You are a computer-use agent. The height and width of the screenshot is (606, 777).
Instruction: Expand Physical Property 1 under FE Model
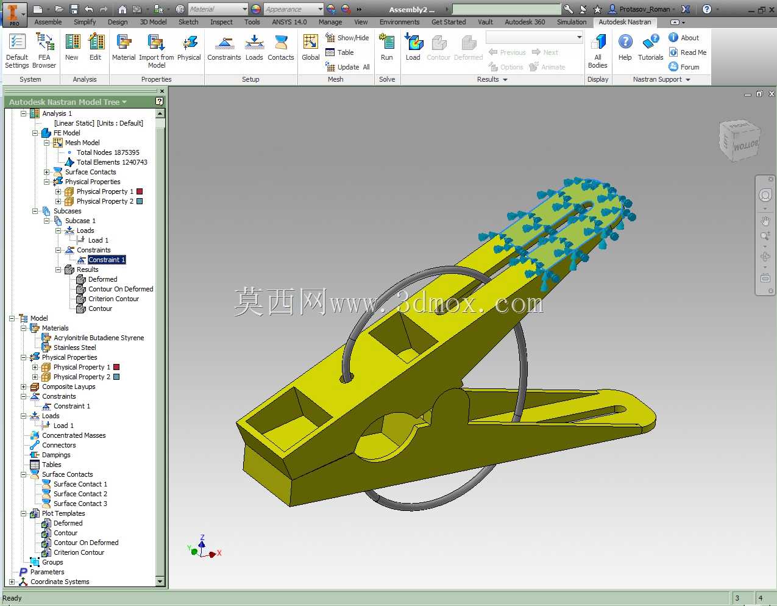59,191
